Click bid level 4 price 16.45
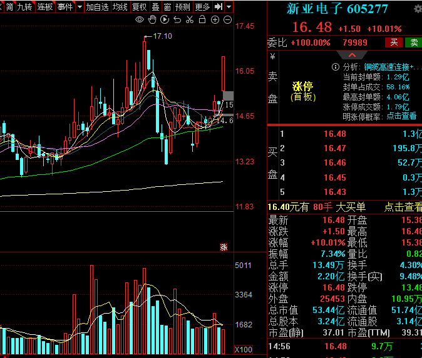Screen dimensions: 422x358 coord(335,177)
